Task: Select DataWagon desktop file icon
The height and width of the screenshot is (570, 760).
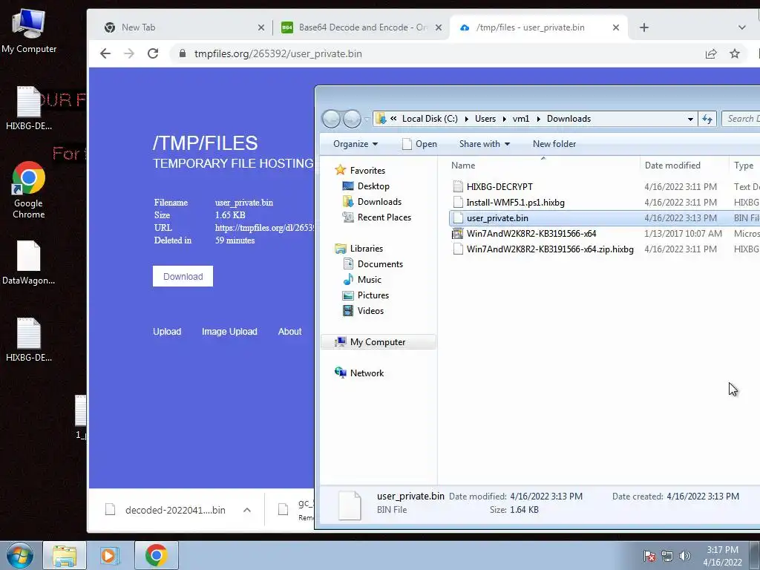Action: [x=29, y=262]
